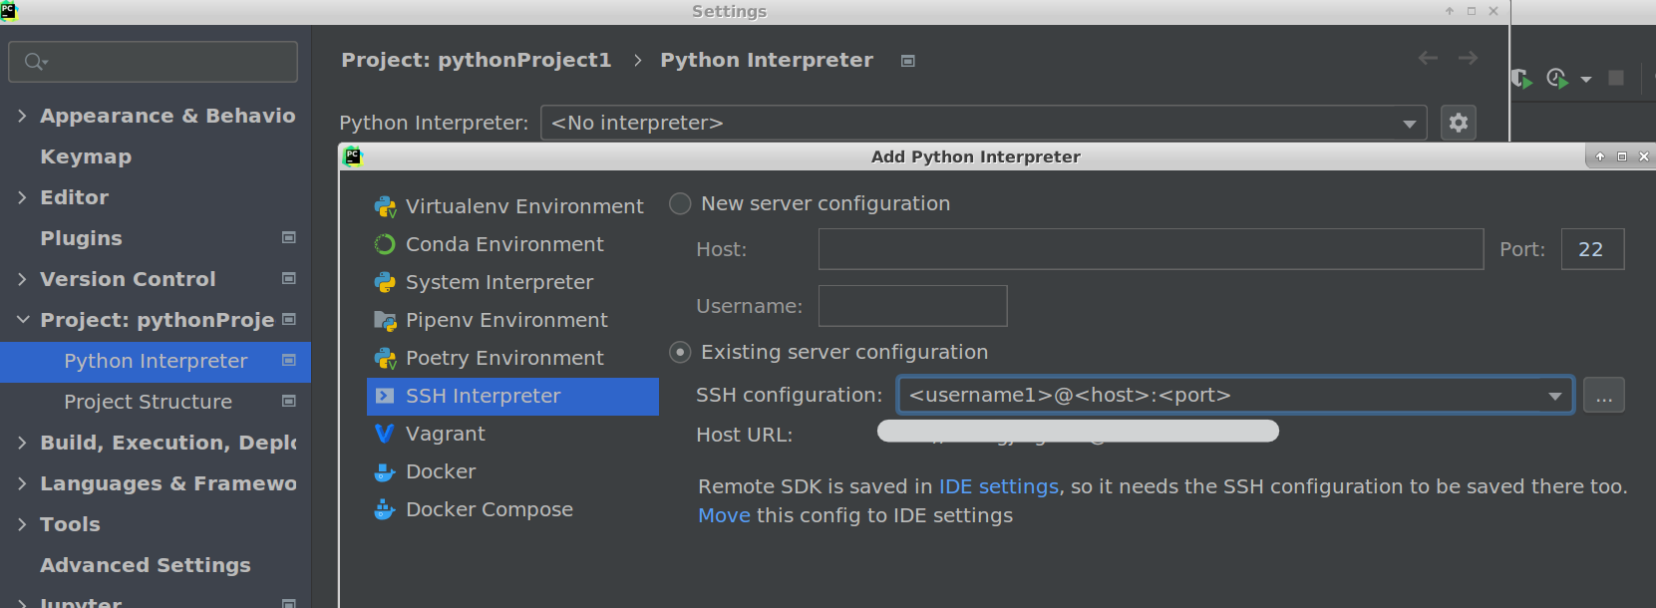
Task: Open the Keymap settings page
Action: 86,156
